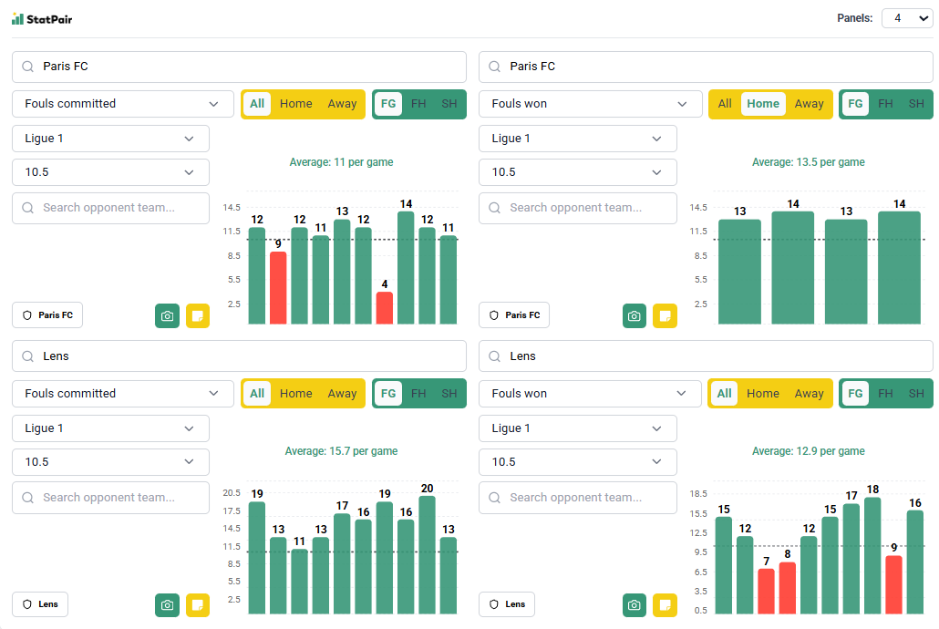Switch to FH in Lens fouls won panel
Screen dimensions: 939x629
click(885, 394)
